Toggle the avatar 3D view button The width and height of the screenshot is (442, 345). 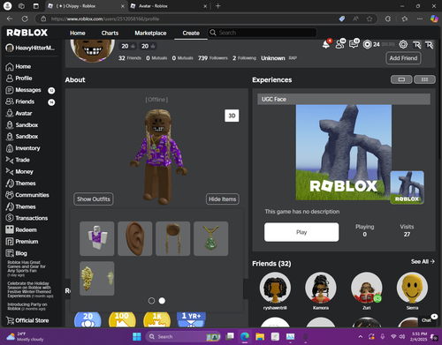(232, 116)
